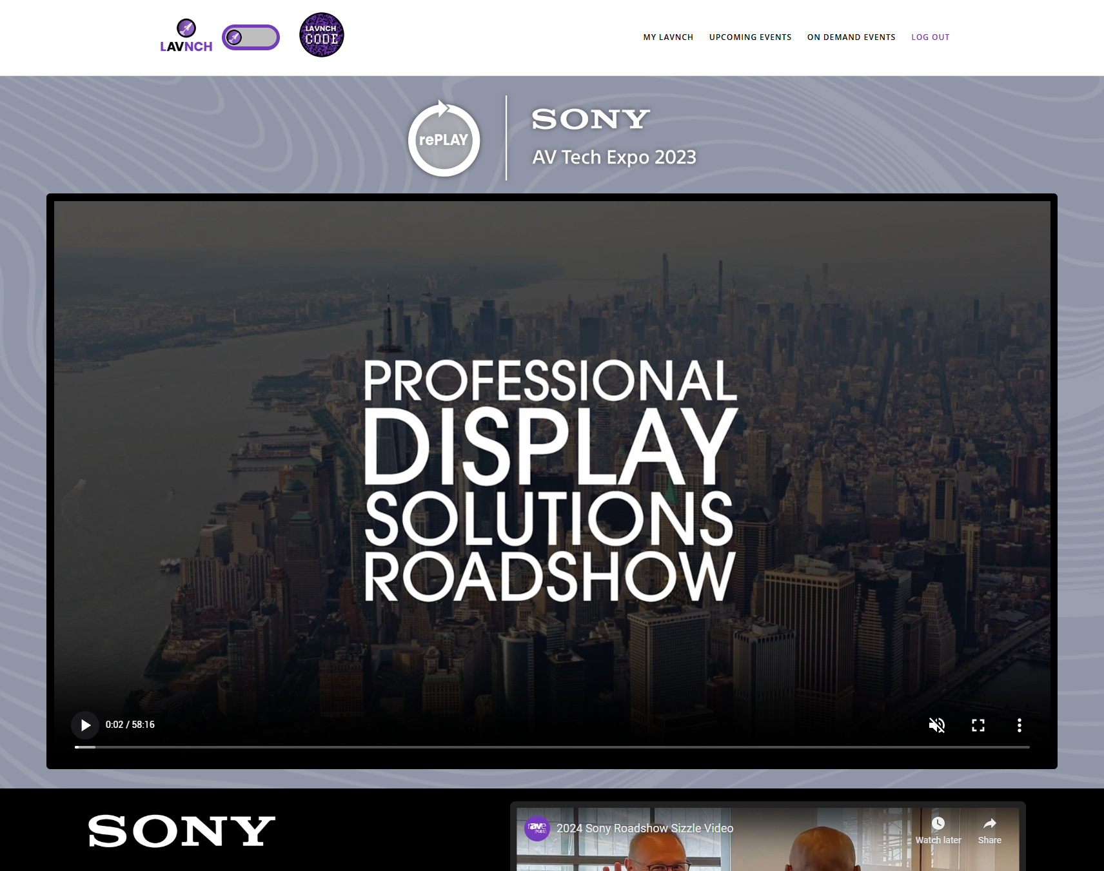Go to MY LAVNCH
Image resolution: width=1104 pixels, height=871 pixels.
[668, 37]
